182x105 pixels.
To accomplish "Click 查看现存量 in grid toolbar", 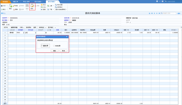I will coord(14,28).
